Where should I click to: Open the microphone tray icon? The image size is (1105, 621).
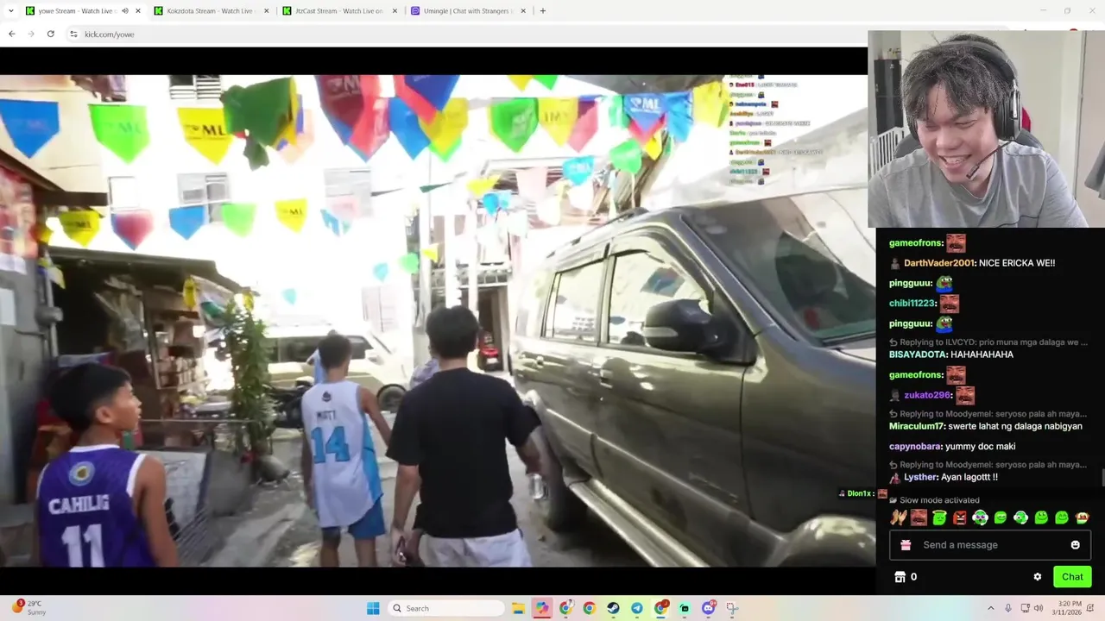pyautogui.click(x=1008, y=608)
